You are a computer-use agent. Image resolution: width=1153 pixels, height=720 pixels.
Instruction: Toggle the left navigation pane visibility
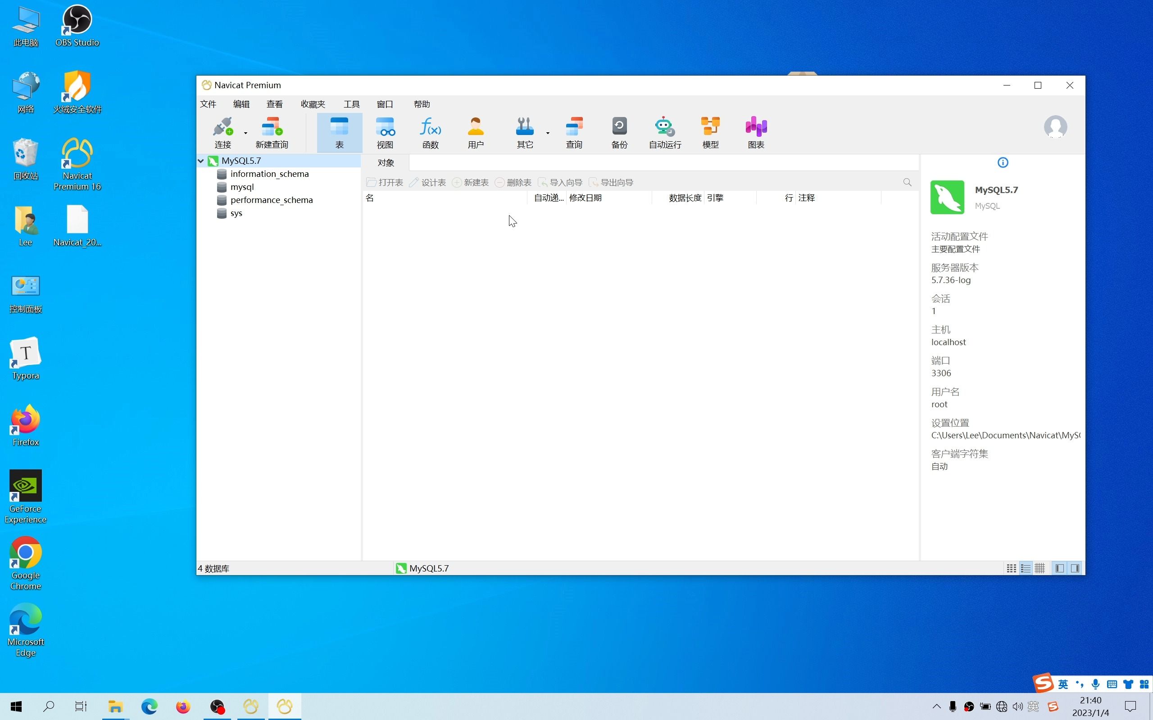(x=1060, y=568)
